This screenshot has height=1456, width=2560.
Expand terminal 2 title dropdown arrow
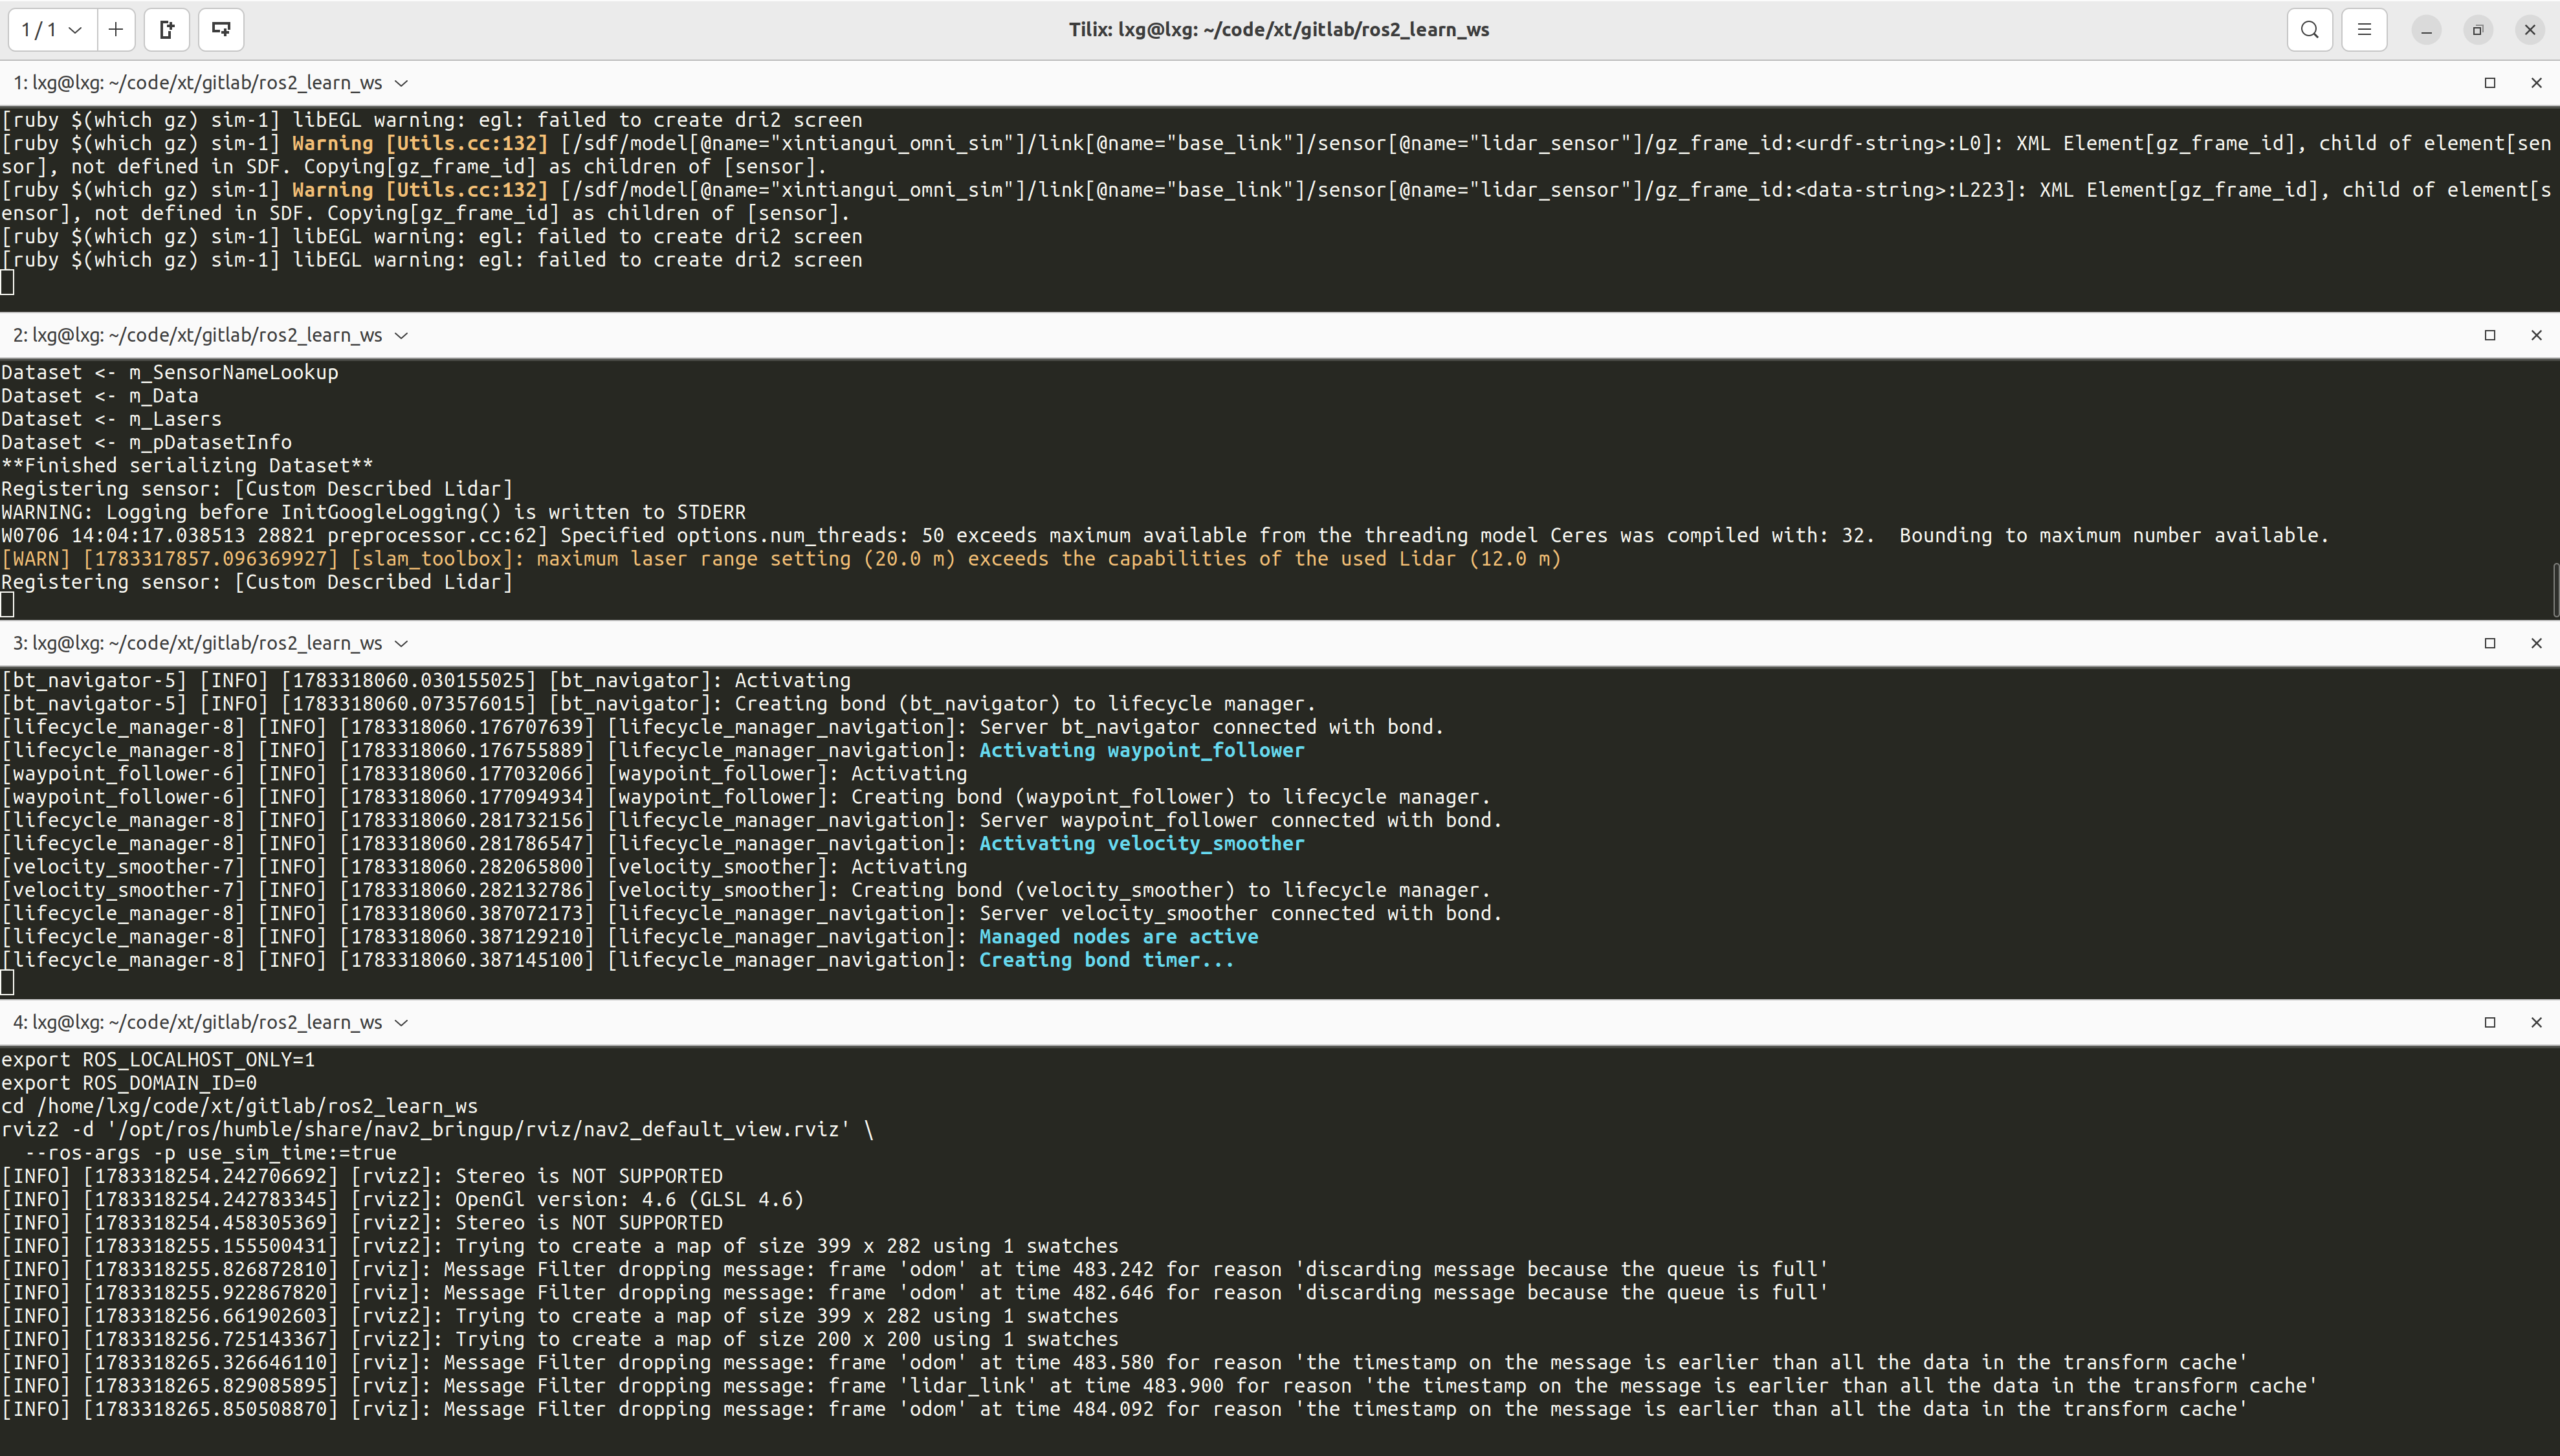(x=401, y=335)
